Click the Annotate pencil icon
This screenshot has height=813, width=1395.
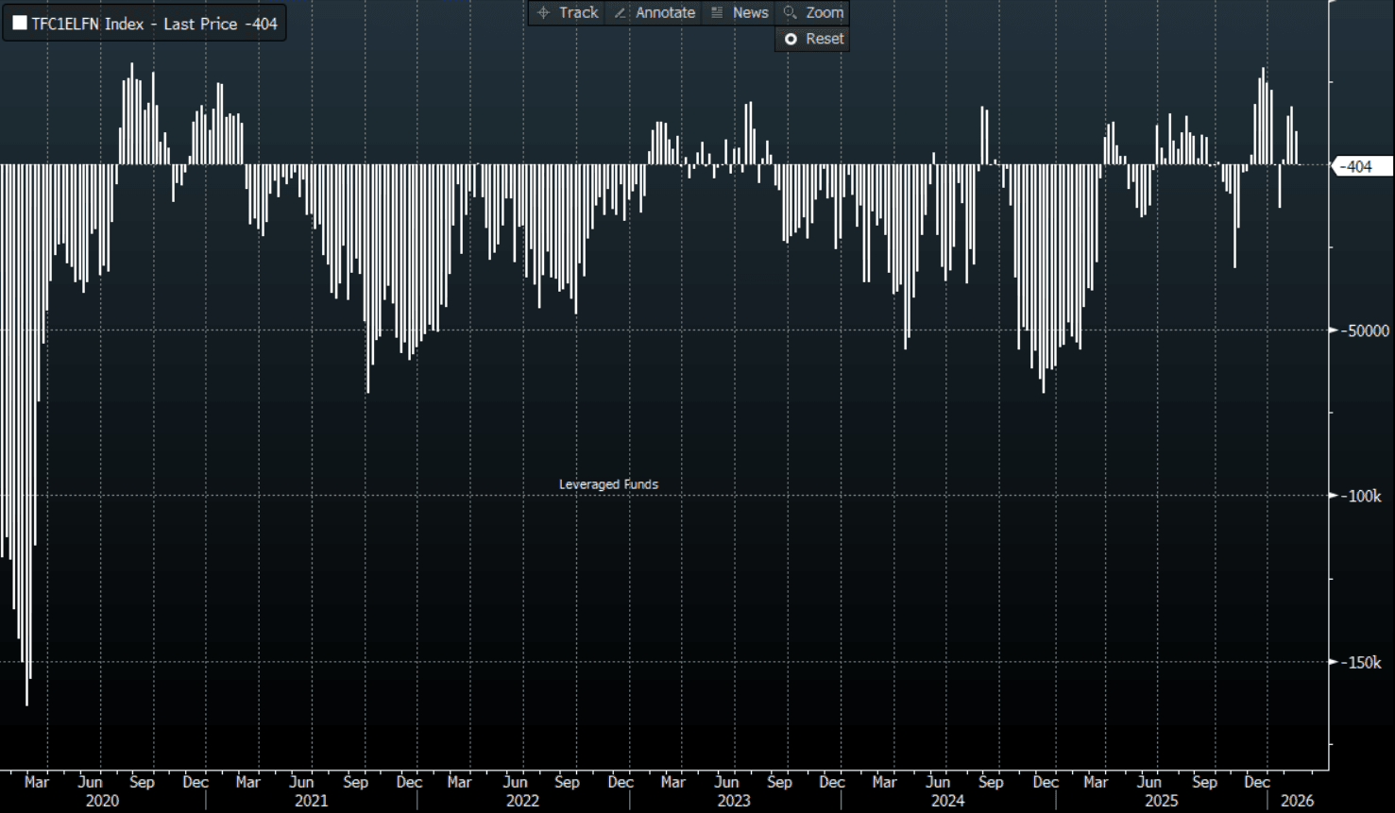620,12
